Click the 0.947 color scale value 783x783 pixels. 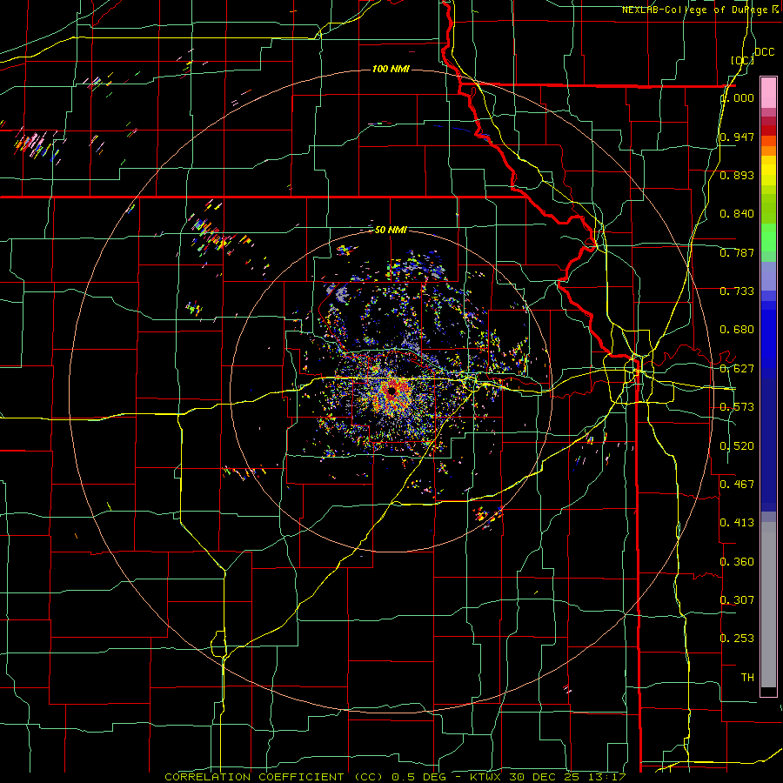(x=737, y=137)
